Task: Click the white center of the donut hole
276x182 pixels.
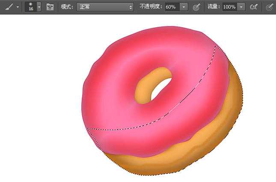Action: click(x=161, y=90)
